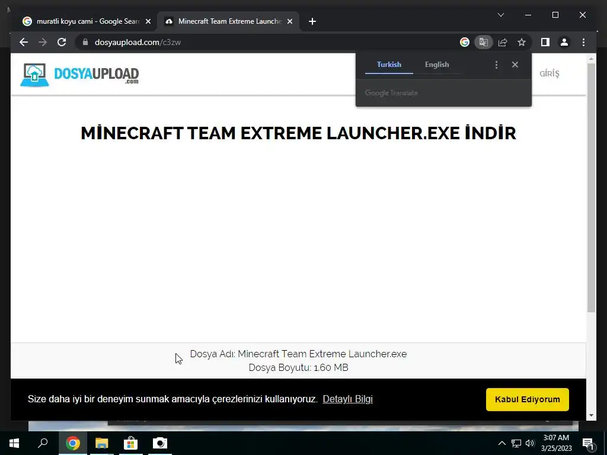Open the camera app in the taskbar

[x=160, y=443]
